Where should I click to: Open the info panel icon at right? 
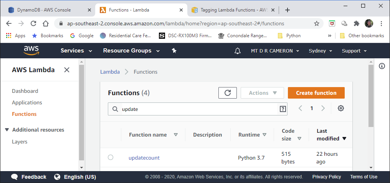(382, 66)
